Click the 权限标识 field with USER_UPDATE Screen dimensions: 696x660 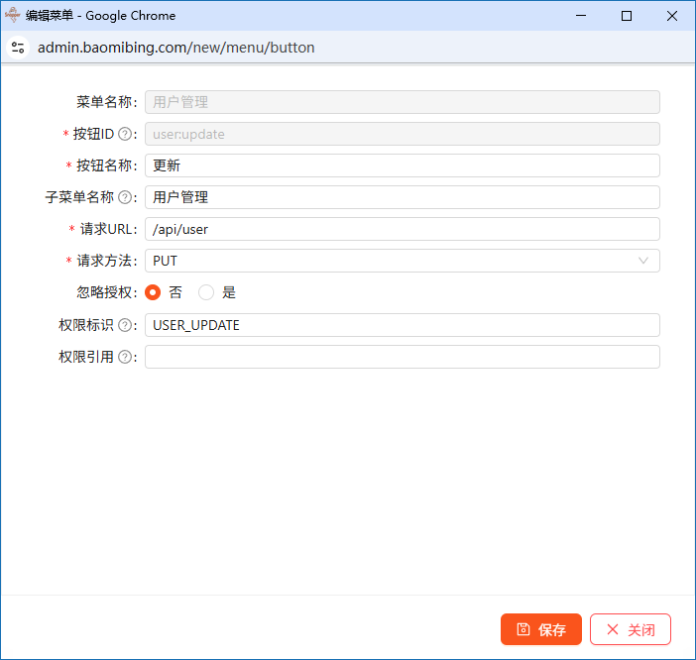point(402,325)
